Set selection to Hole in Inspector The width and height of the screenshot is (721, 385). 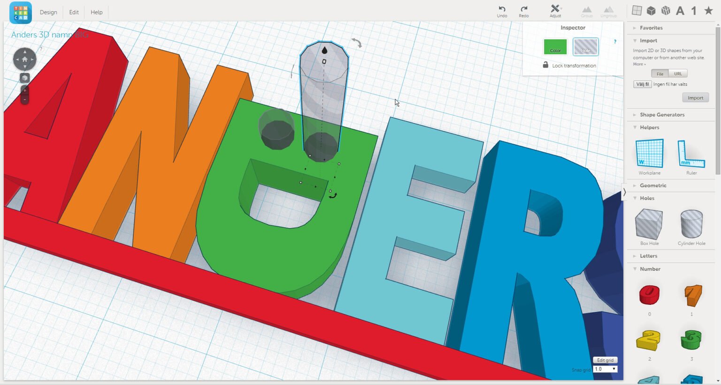585,47
